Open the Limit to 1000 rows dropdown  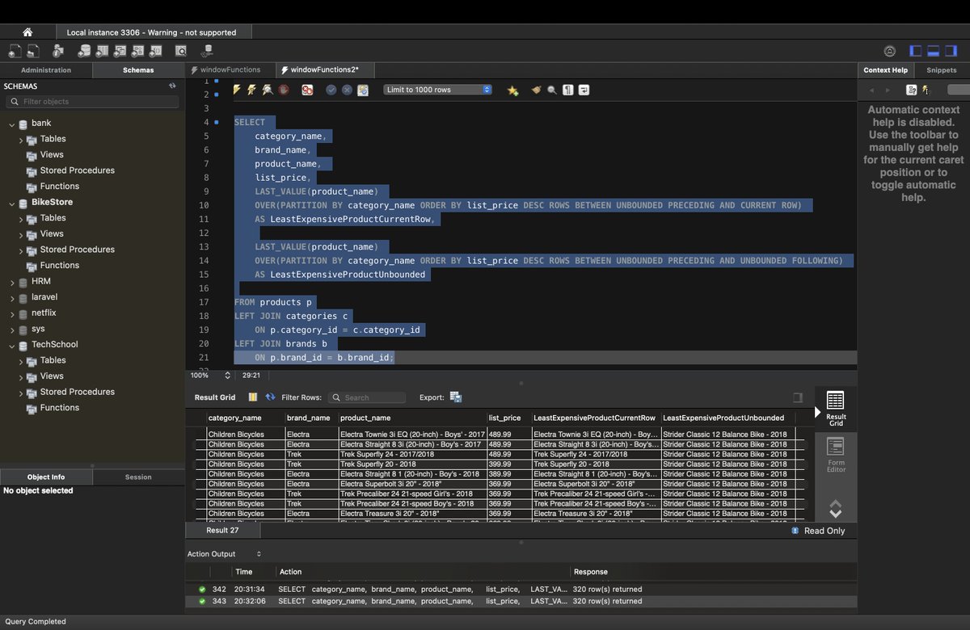(437, 90)
